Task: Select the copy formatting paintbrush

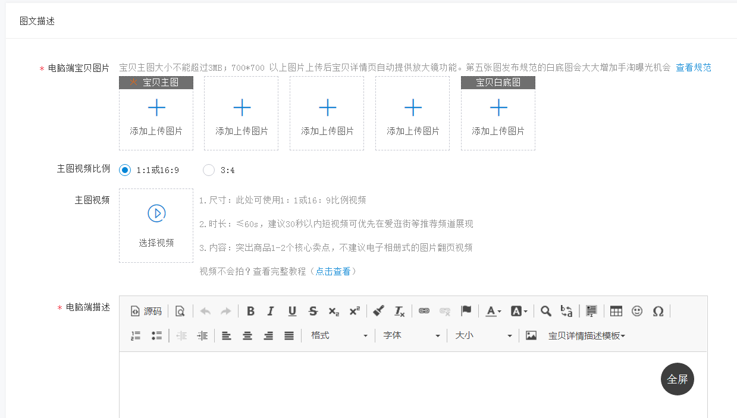Action: (x=379, y=311)
